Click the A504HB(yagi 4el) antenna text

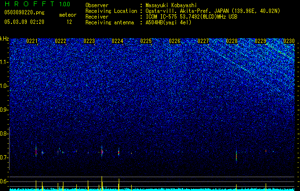168,22
